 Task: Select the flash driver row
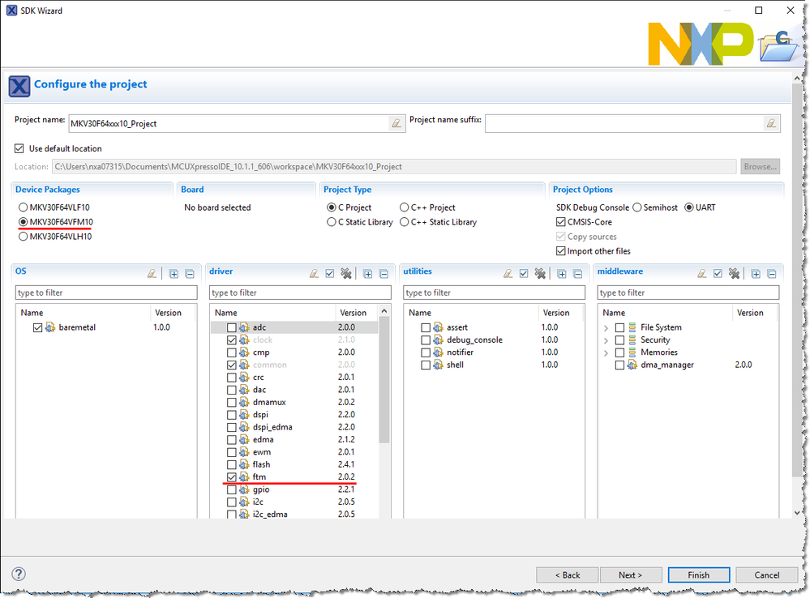pyautogui.click(x=294, y=465)
